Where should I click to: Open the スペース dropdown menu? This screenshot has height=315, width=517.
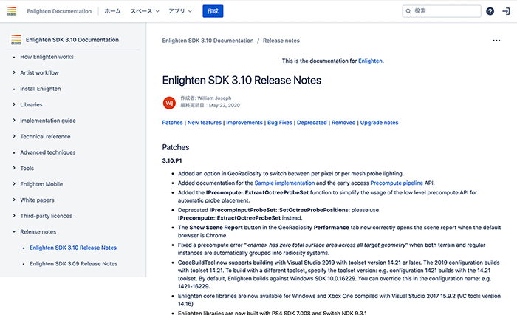pyautogui.click(x=145, y=12)
